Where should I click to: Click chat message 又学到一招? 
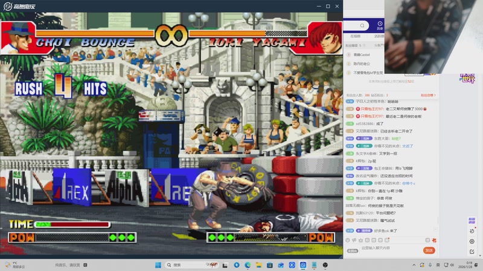pyautogui.click(x=388, y=154)
